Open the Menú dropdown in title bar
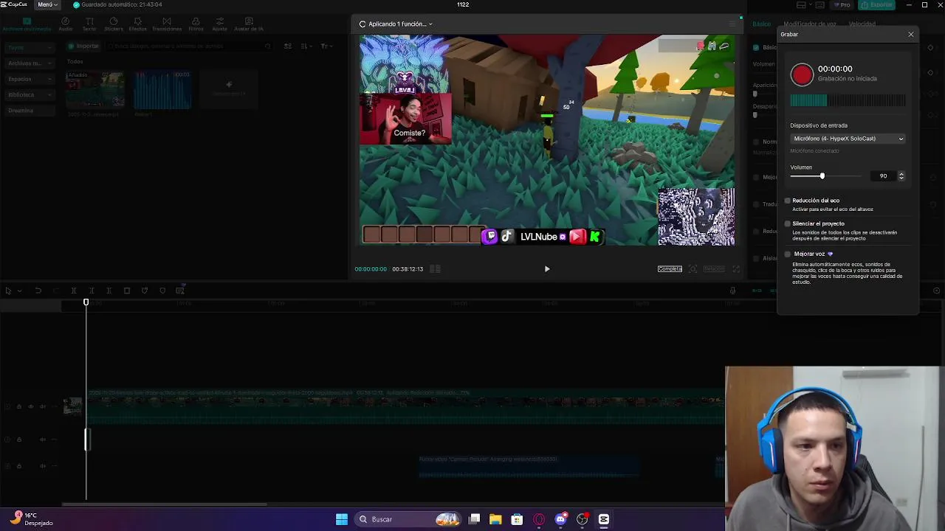This screenshot has height=531, width=945. point(47,4)
